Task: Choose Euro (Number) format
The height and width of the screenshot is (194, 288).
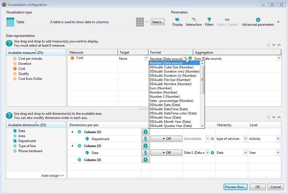Action: (x=175, y=88)
